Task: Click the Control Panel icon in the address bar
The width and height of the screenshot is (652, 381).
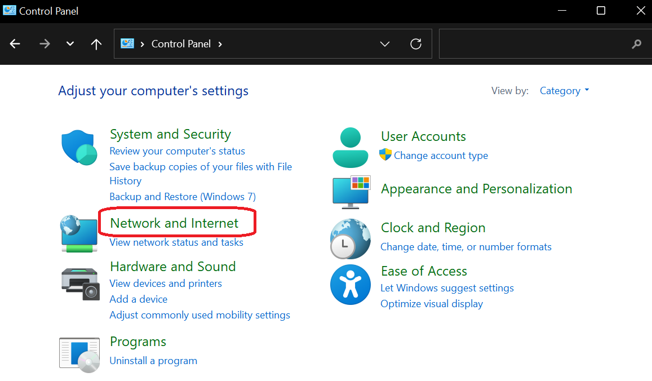Action: 127,43
